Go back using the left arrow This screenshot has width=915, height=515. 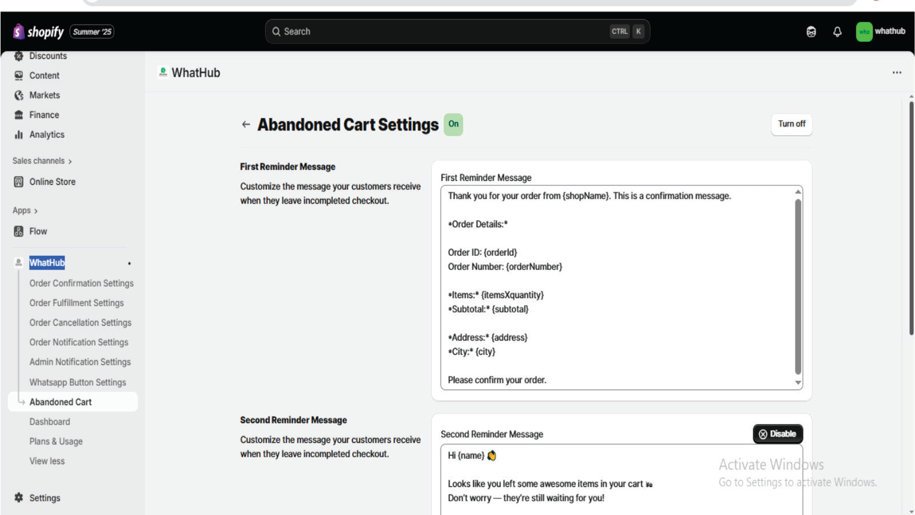coord(246,124)
